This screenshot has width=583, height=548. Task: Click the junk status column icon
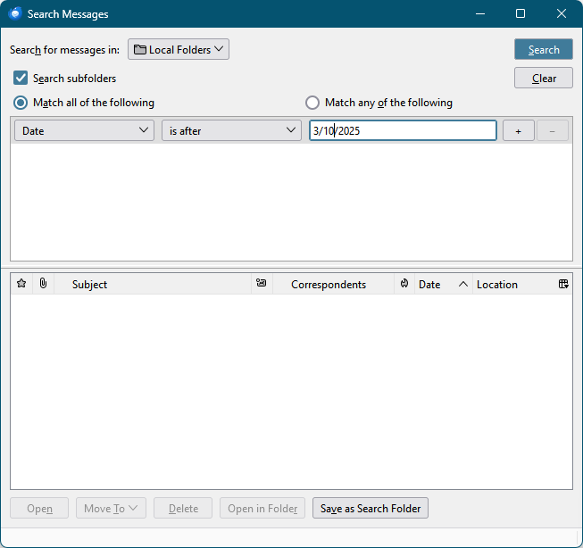coord(404,284)
